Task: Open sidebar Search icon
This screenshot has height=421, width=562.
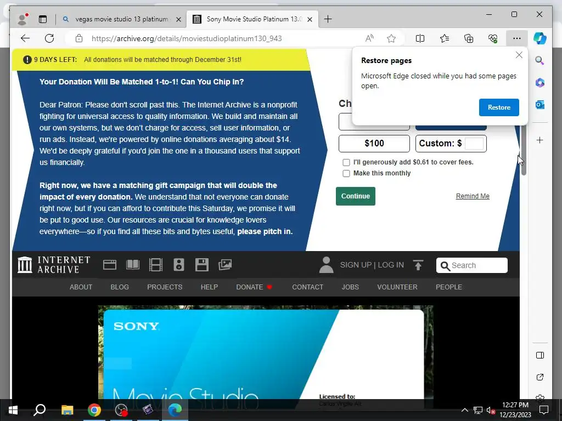Action: pos(540,60)
